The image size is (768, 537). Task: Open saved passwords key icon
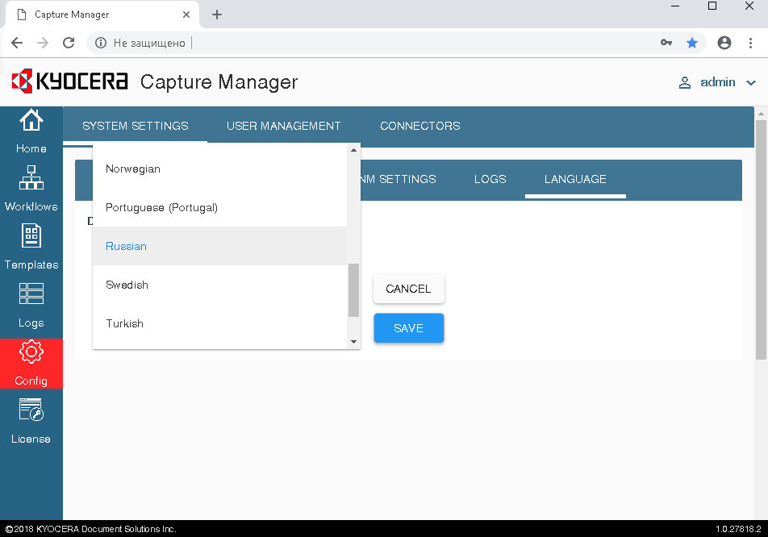pos(666,43)
